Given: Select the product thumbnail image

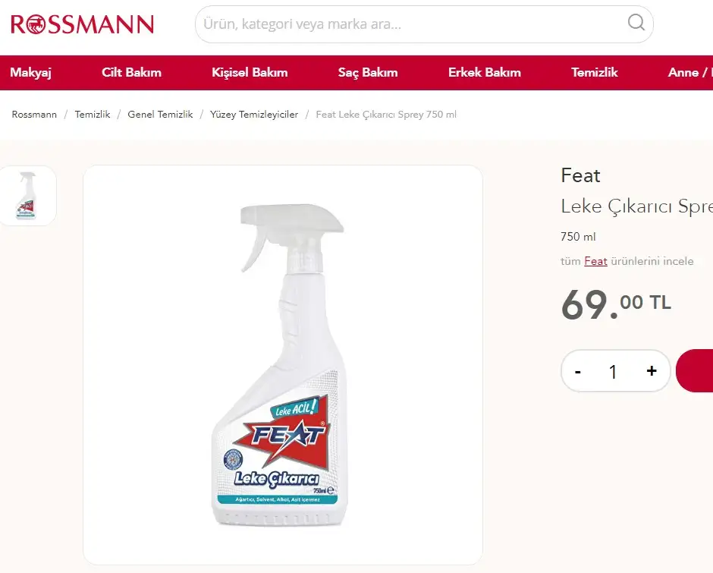Looking at the screenshot, I should point(27,196).
